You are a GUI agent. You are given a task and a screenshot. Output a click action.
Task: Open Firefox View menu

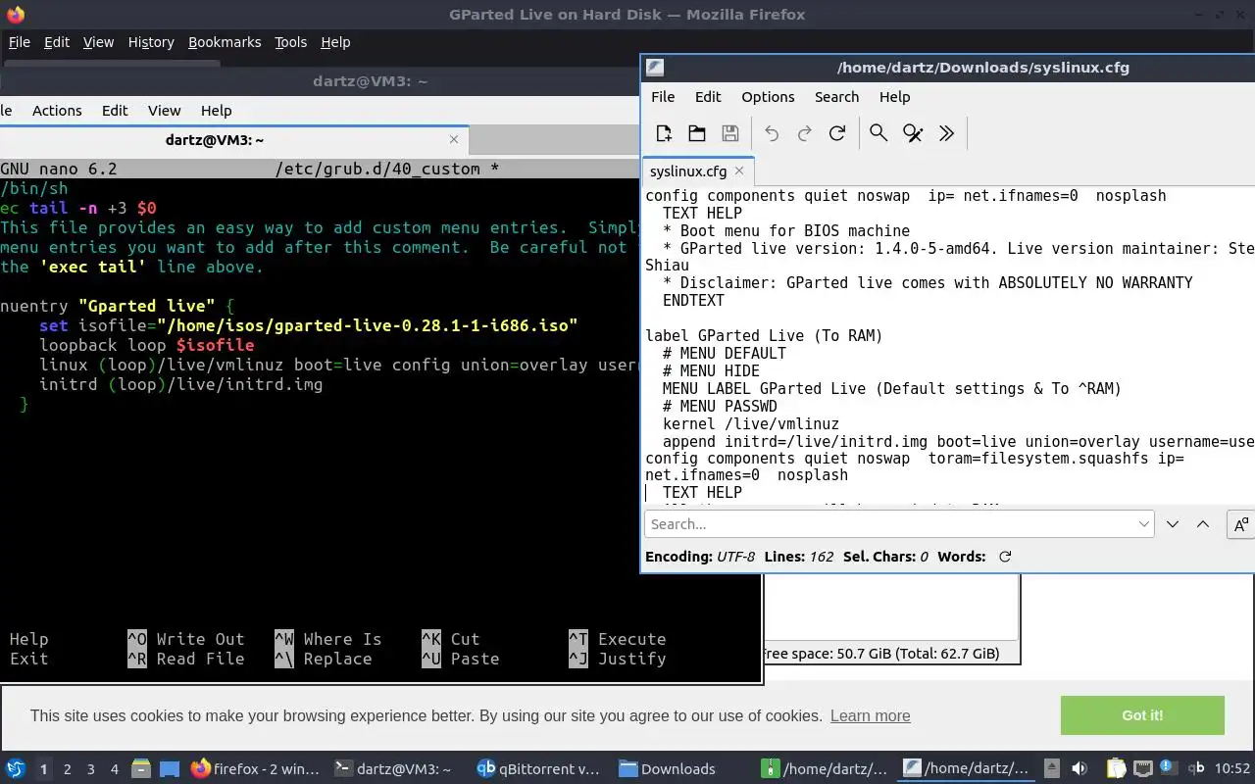coord(98,42)
